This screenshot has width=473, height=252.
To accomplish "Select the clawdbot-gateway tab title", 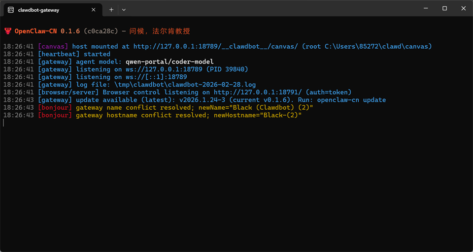I will (x=38, y=9).
